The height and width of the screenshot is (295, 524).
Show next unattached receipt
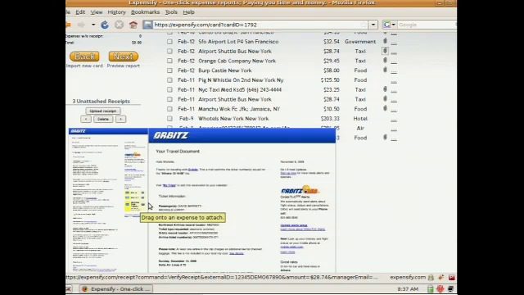tap(120, 119)
